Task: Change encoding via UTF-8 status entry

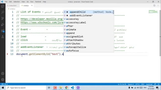Action: click(x=137, y=84)
